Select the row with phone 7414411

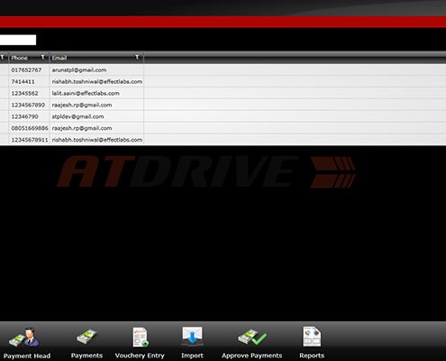(223, 81)
